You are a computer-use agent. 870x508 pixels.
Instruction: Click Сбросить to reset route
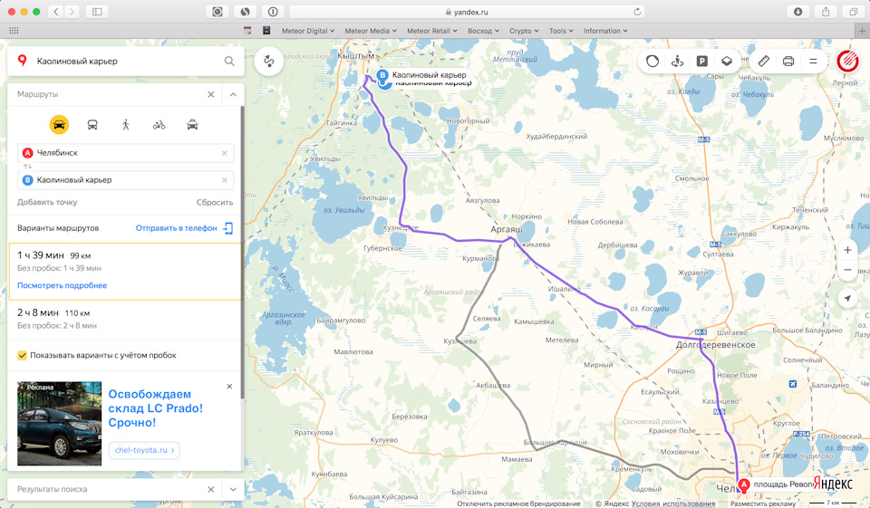point(215,203)
